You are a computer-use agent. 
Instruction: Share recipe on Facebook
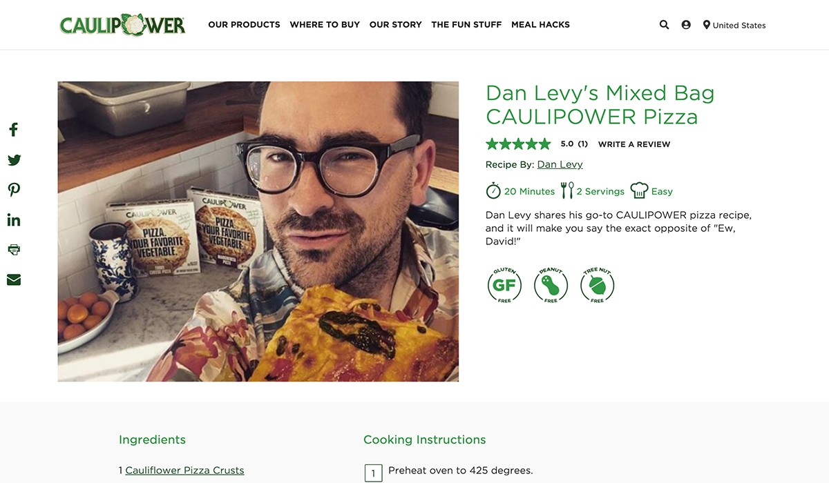pos(13,130)
